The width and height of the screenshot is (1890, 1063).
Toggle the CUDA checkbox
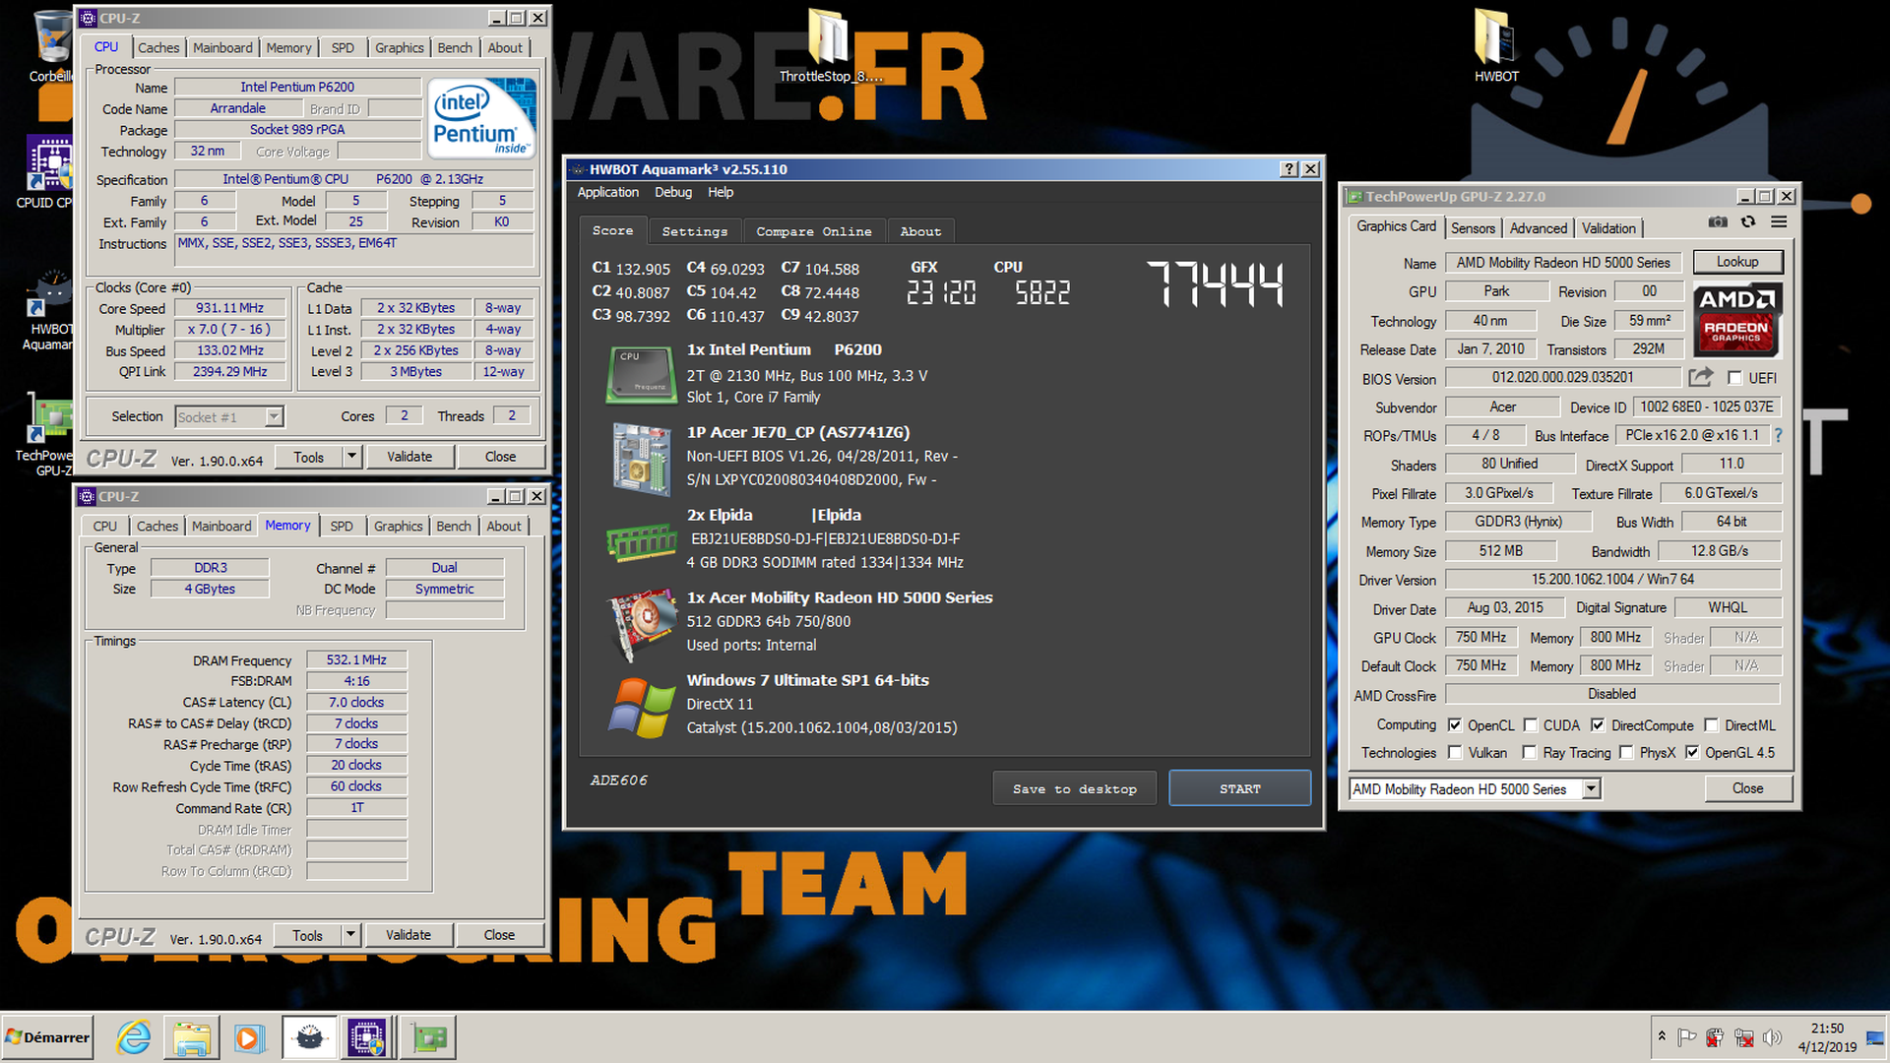pos(1530,725)
